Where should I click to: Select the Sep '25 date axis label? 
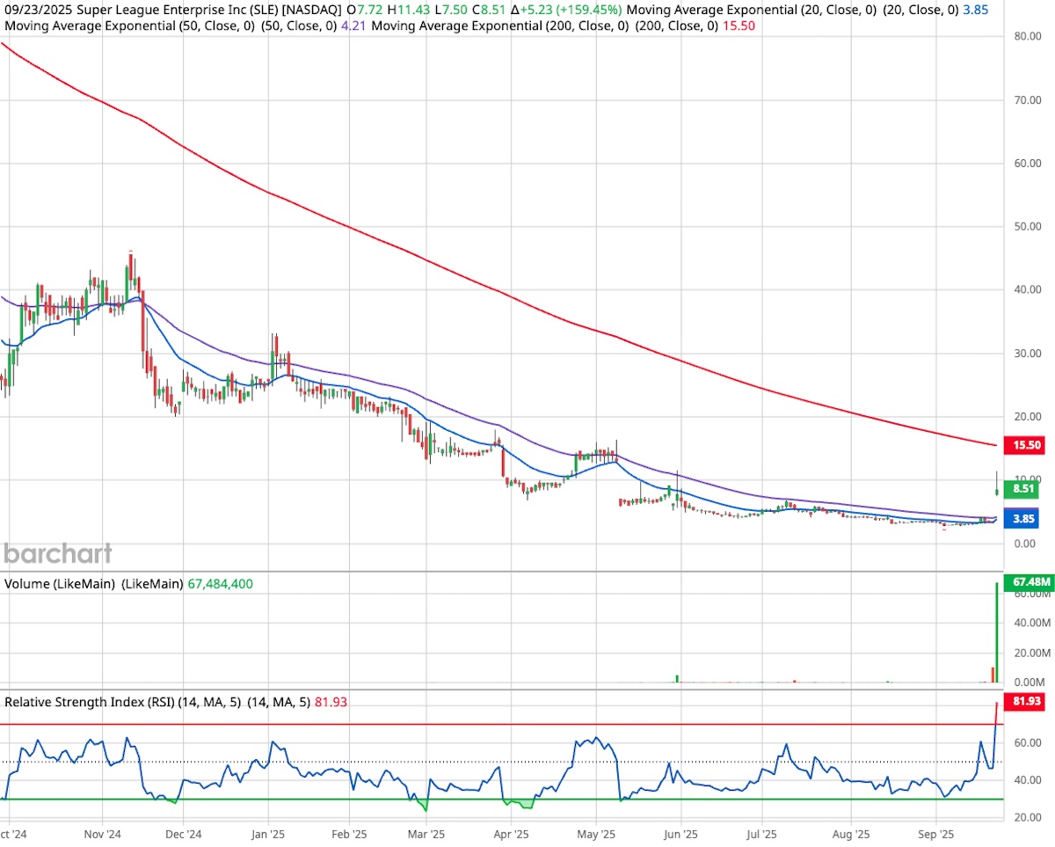pos(935,833)
